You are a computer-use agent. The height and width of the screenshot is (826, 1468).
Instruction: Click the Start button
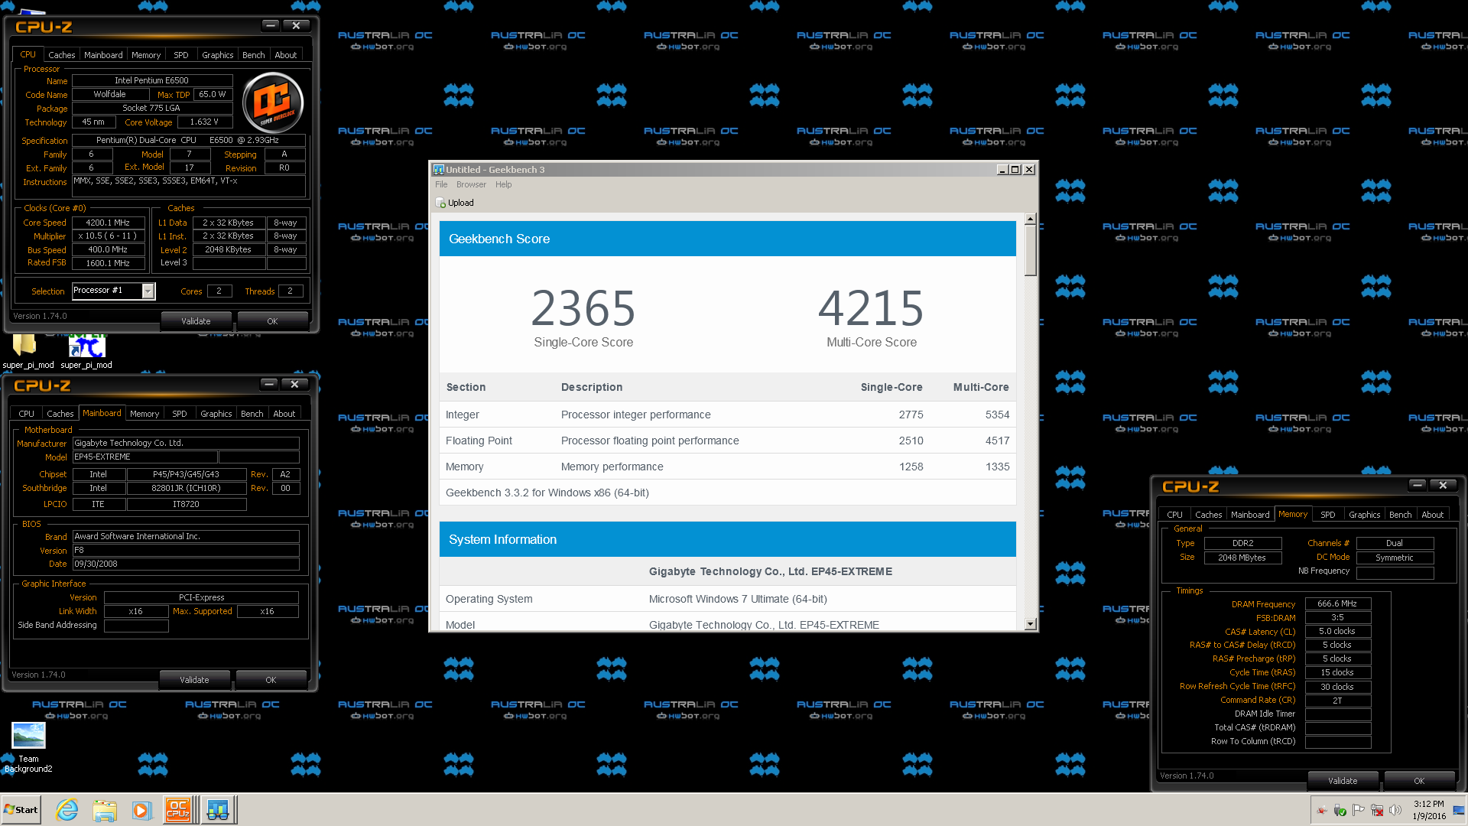coord(21,810)
